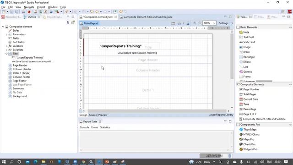Image resolution: width=293 pixels, height=165 pixels.
Task: Select the Total Pages composite element
Action: [x=248, y=94]
